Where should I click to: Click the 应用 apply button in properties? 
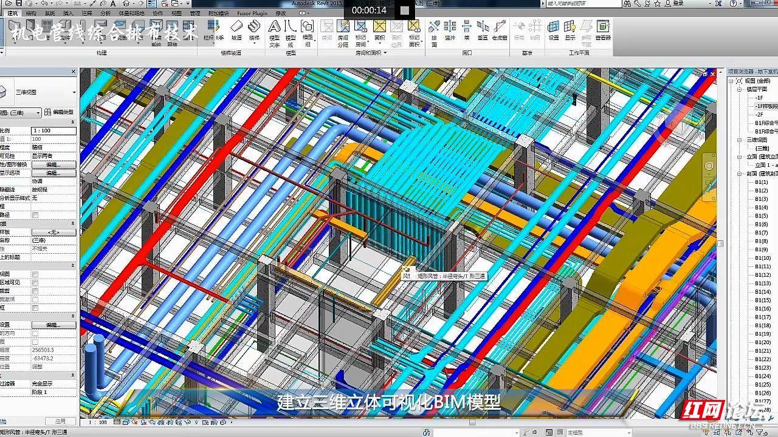click(x=60, y=421)
